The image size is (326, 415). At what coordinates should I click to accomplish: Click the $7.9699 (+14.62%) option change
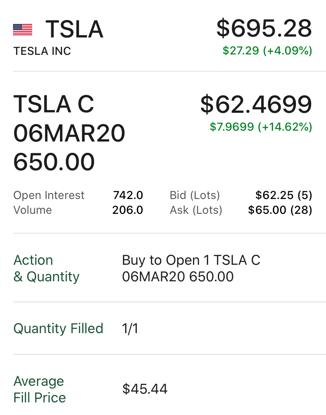tap(261, 127)
